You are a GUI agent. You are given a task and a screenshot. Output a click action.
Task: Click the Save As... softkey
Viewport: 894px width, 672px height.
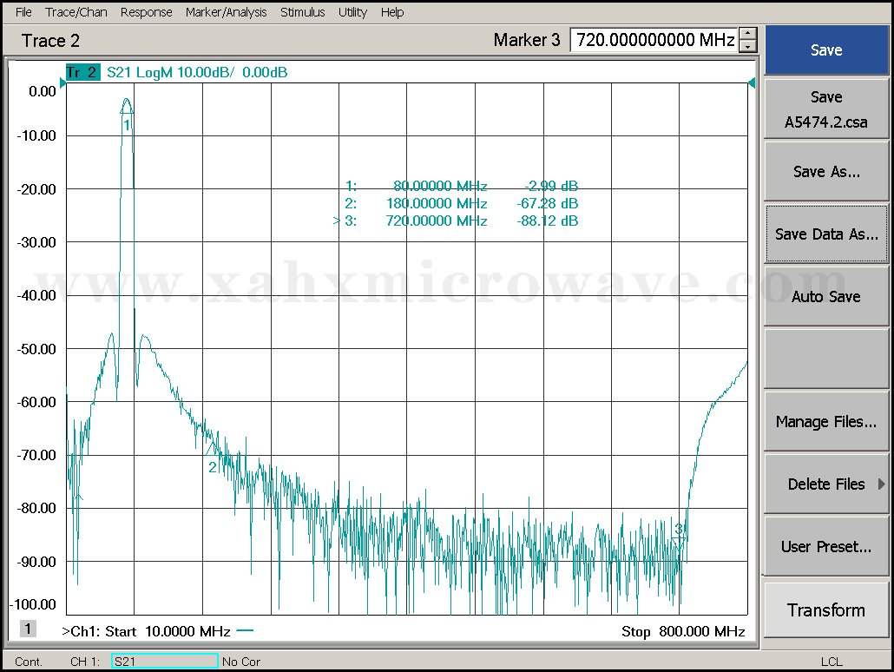[x=826, y=172]
